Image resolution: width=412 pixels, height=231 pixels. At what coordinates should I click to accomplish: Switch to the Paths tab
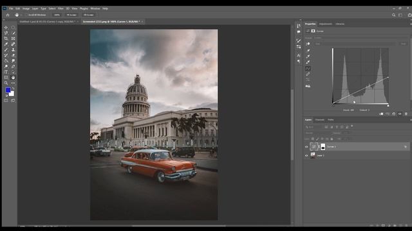(331, 120)
